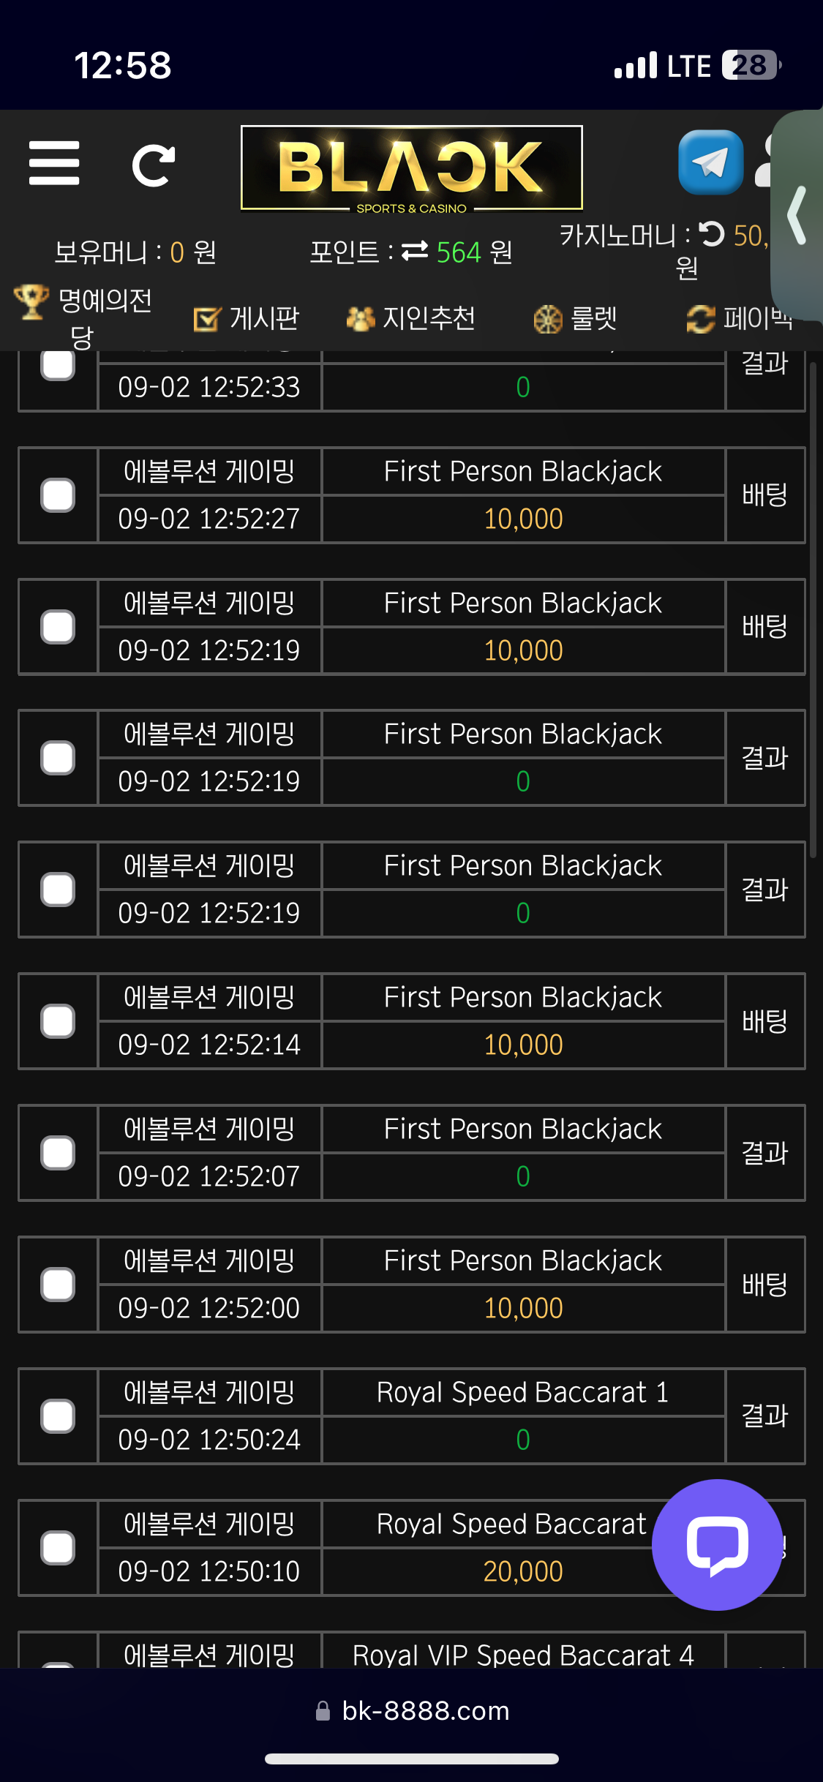Tap the bk-8888.com address bar
This screenshot has height=1782, width=823.
click(x=412, y=1711)
